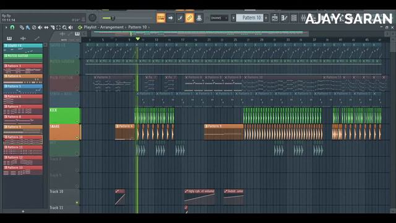Open the Mixer view button
This screenshot has width=396, height=223.
tap(303, 18)
